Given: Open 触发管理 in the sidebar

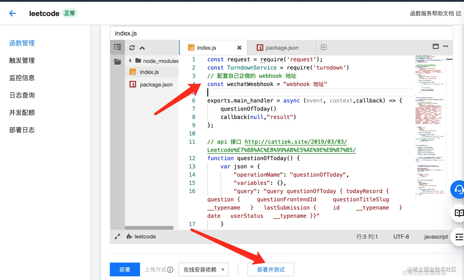Looking at the screenshot, I should point(22,60).
